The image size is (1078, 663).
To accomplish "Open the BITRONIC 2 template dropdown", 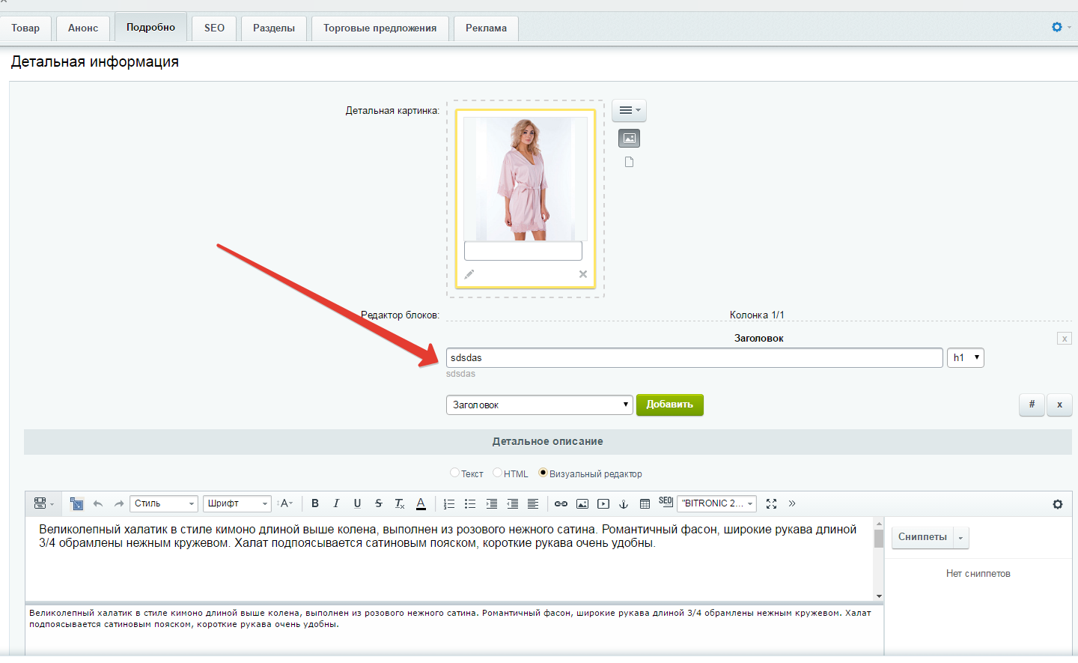I will click(x=716, y=503).
